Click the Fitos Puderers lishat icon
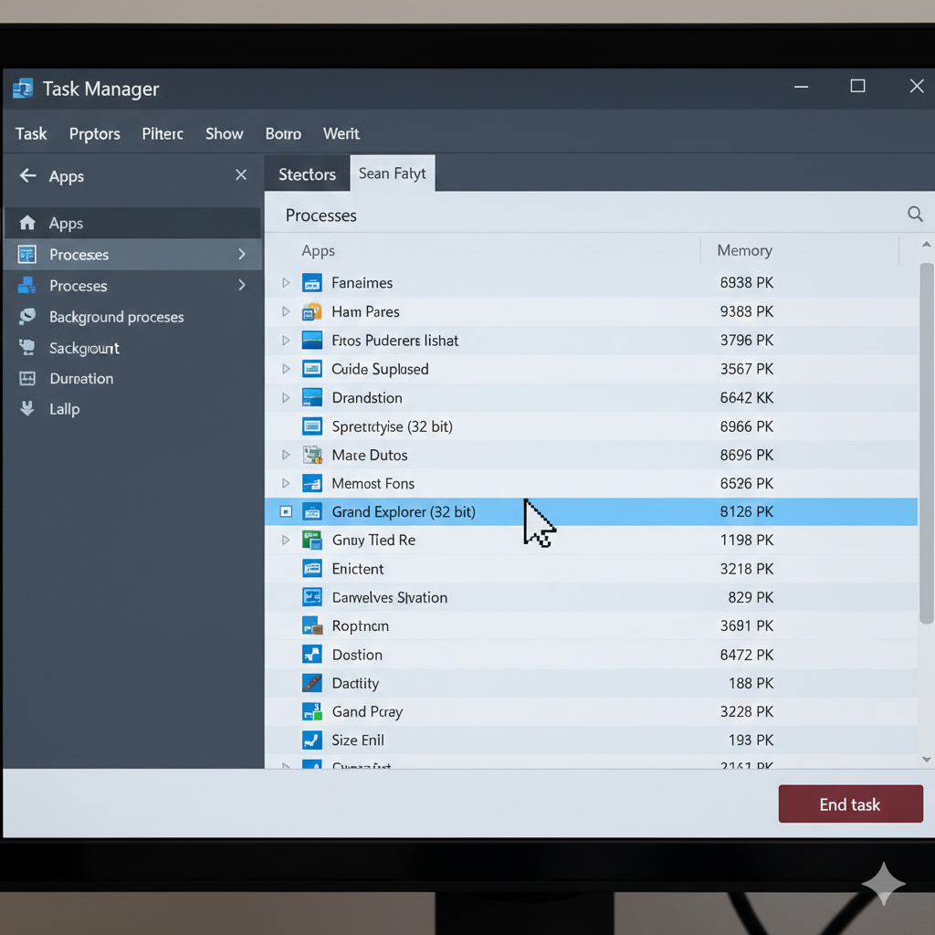935x935 pixels. coord(312,341)
